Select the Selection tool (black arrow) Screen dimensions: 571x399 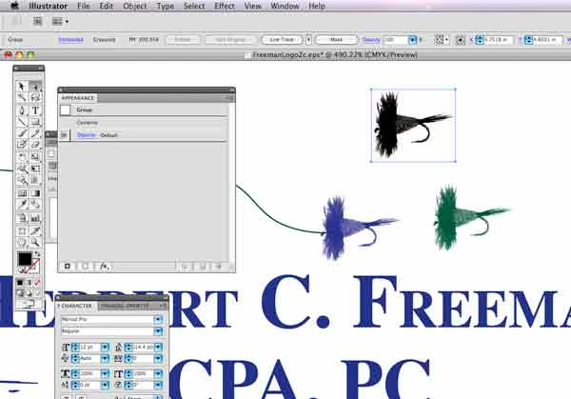[22, 87]
